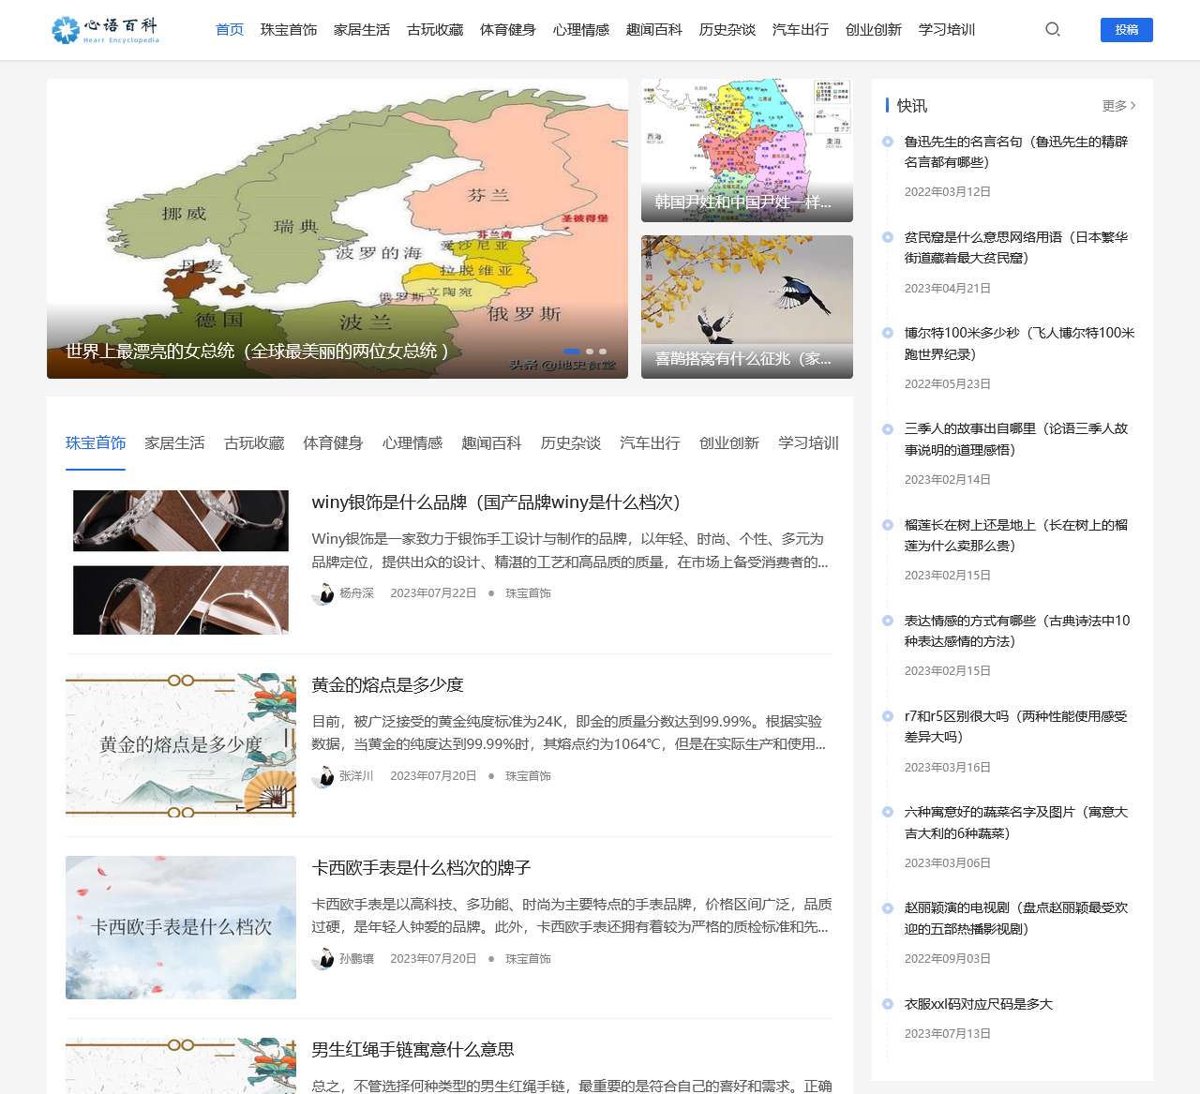The height and width of the screenshot is (1094, 1200).
Task: Open 汽车出行 in top navigation bar
Action: [x=801, y=30]
